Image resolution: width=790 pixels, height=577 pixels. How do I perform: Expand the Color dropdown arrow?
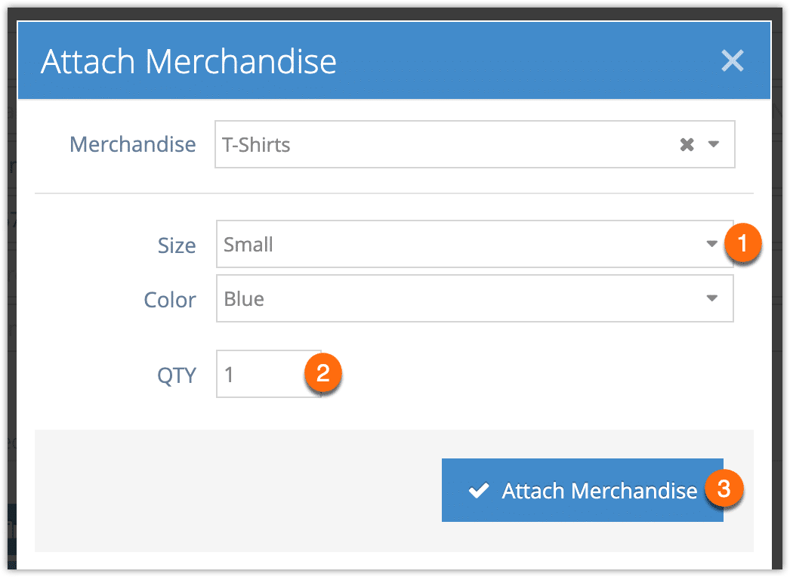(711, 298)
